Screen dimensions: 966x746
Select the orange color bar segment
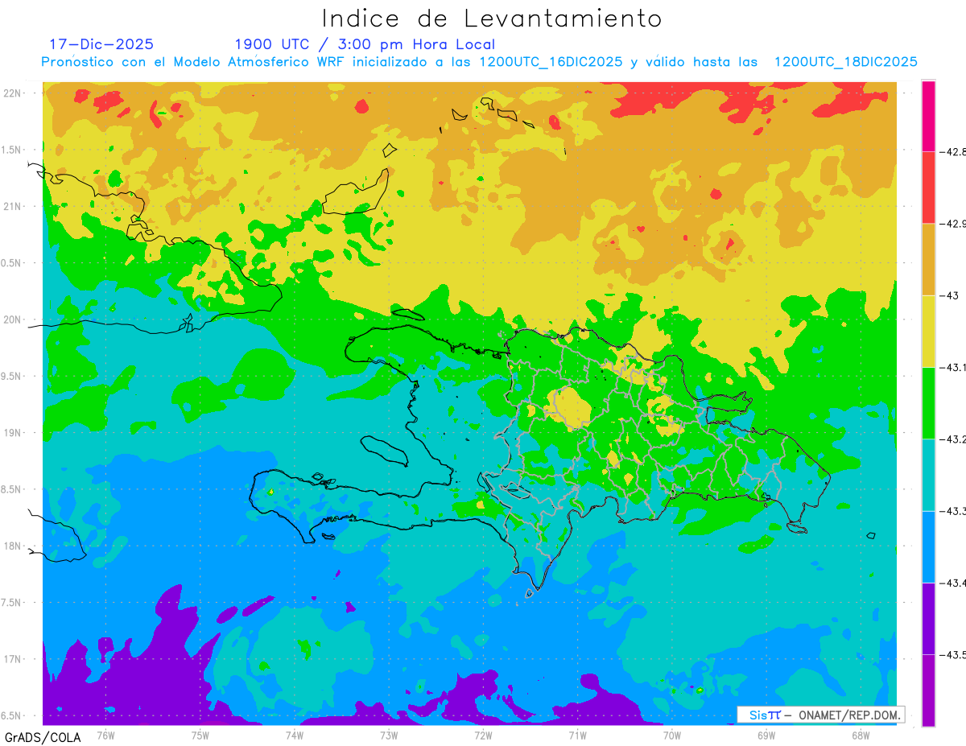coord(928,259)
